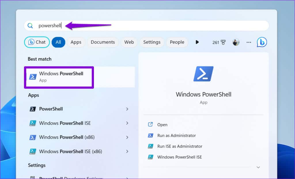The width and height of the screenshot is (295, 179).
Task: Click Run ISE as Administrator icon
Action: click(150, 146)
